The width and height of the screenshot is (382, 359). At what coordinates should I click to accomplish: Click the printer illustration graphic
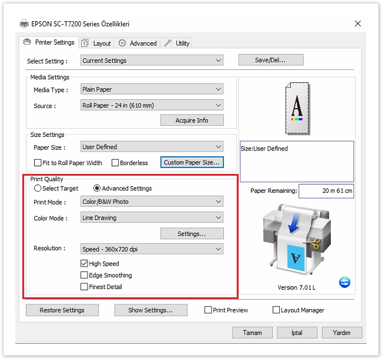point(296,240)
